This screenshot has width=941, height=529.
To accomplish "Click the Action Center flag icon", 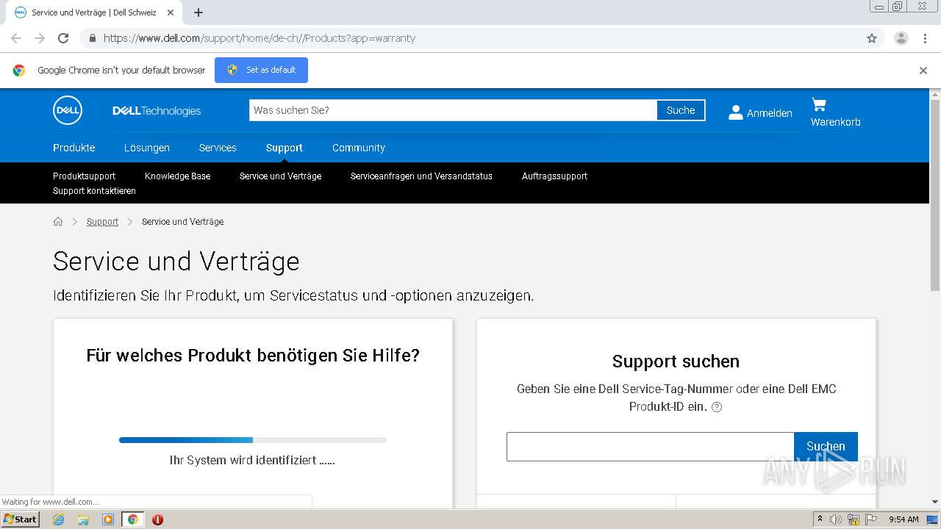I will point(870,519).
